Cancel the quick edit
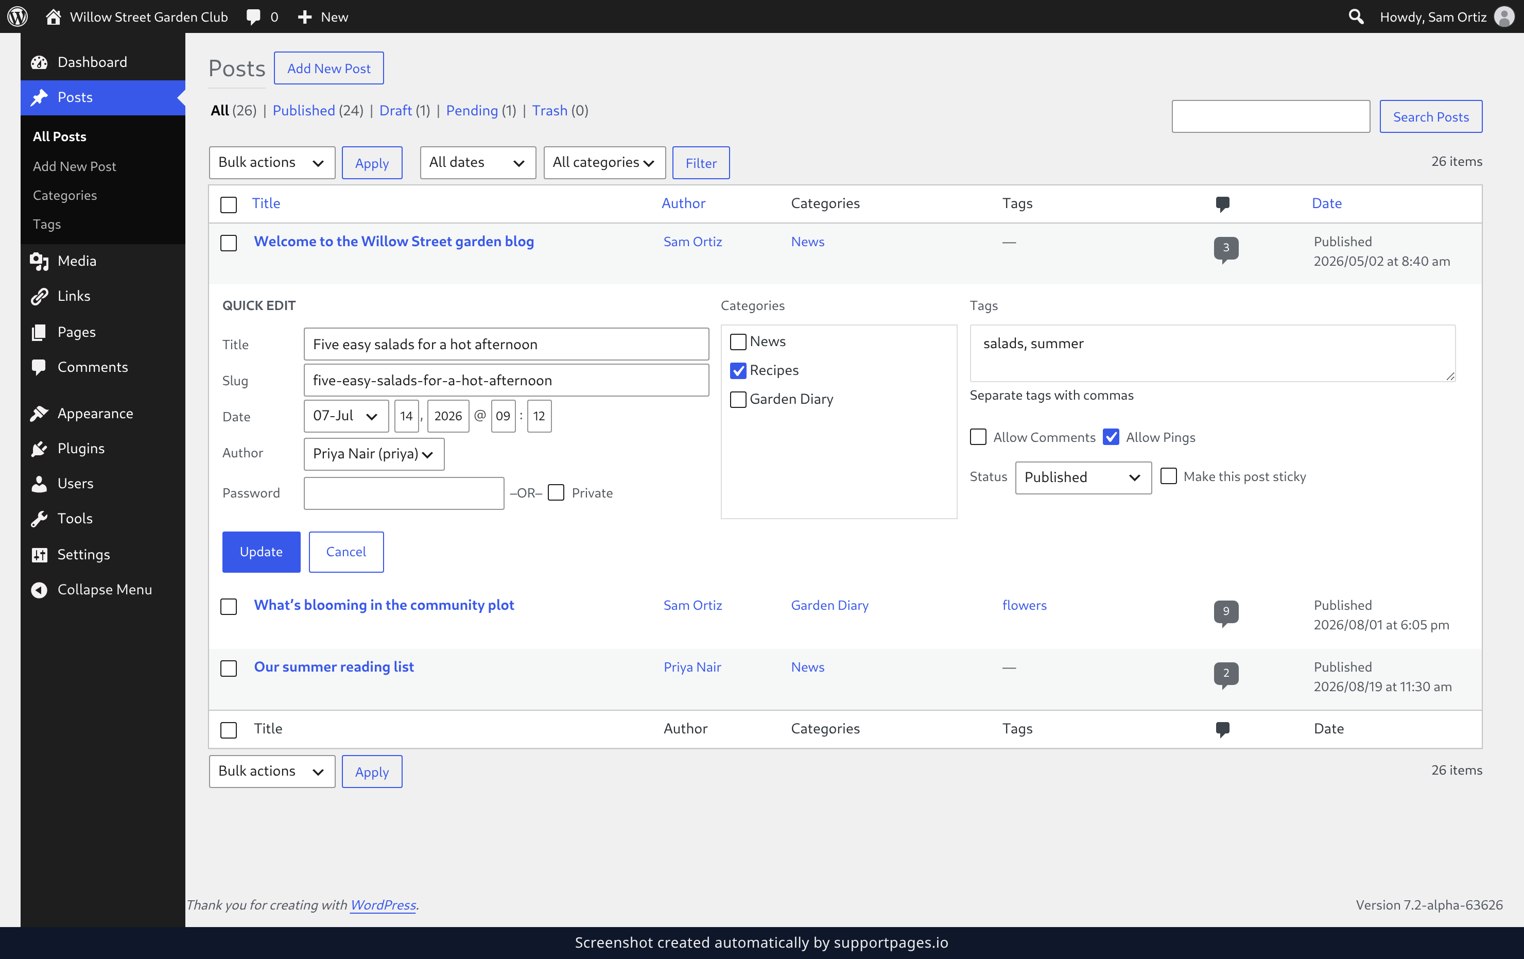This screenshot has height=959, width=1524. point(345,552)
